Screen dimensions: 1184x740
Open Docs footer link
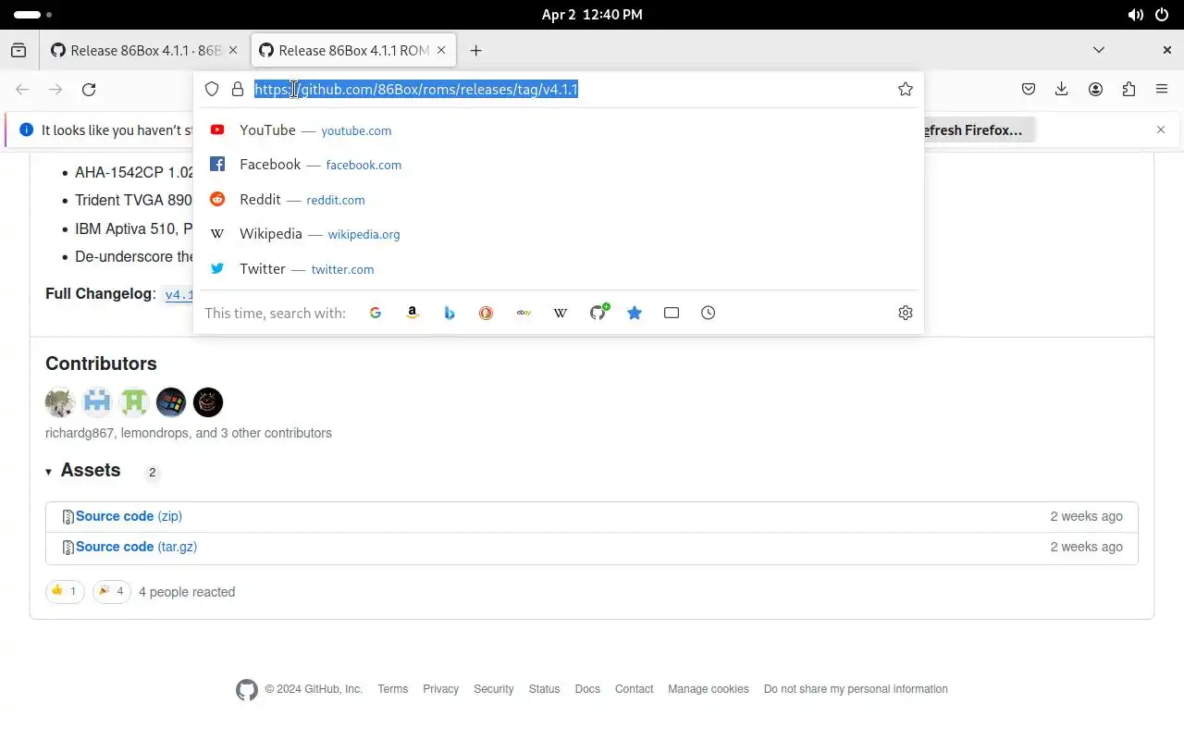click(587, 689)
